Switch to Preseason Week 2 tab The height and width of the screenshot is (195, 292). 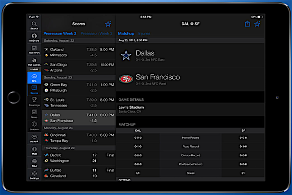(60, 34)
